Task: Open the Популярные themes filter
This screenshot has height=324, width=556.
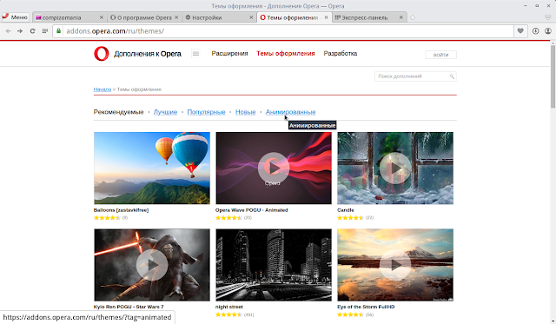Action: 207,112
